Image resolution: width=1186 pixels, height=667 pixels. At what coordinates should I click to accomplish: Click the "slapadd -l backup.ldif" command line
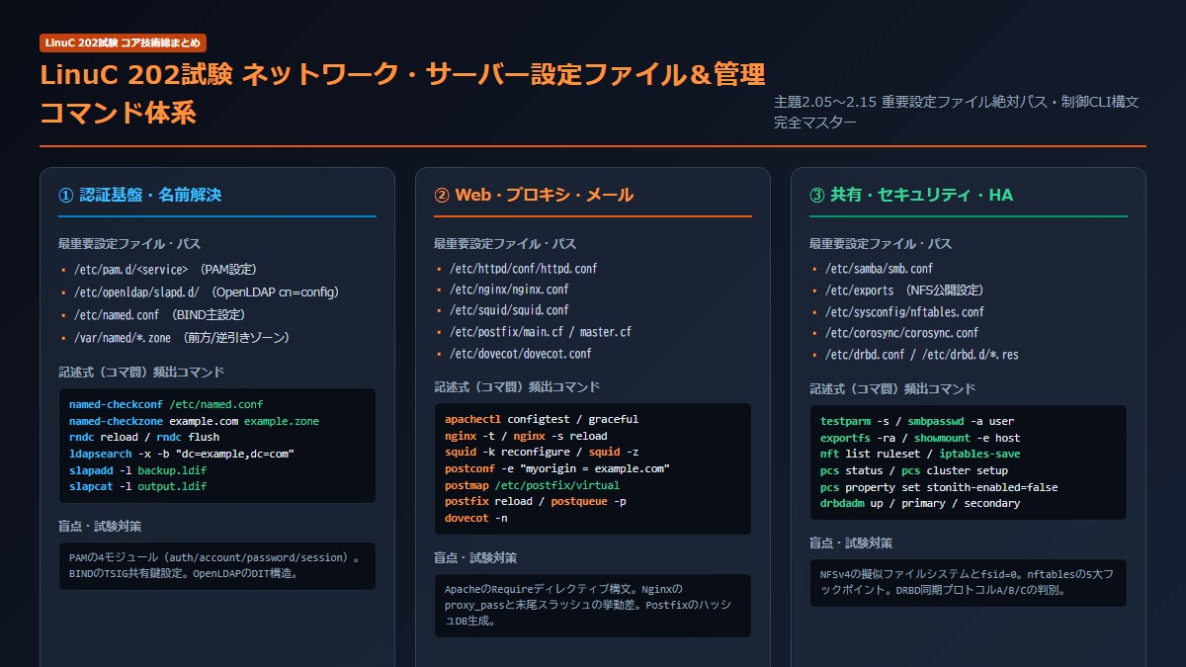point(138,470)
